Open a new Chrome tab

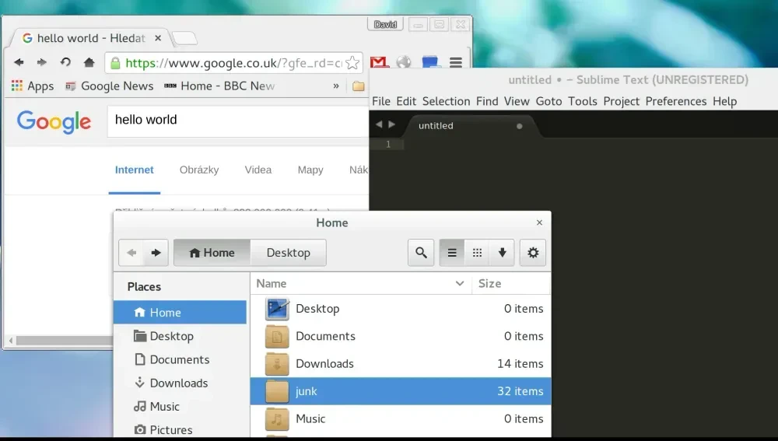[184, 38]
